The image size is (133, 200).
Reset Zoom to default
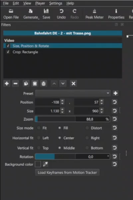[x=114, y=119]
